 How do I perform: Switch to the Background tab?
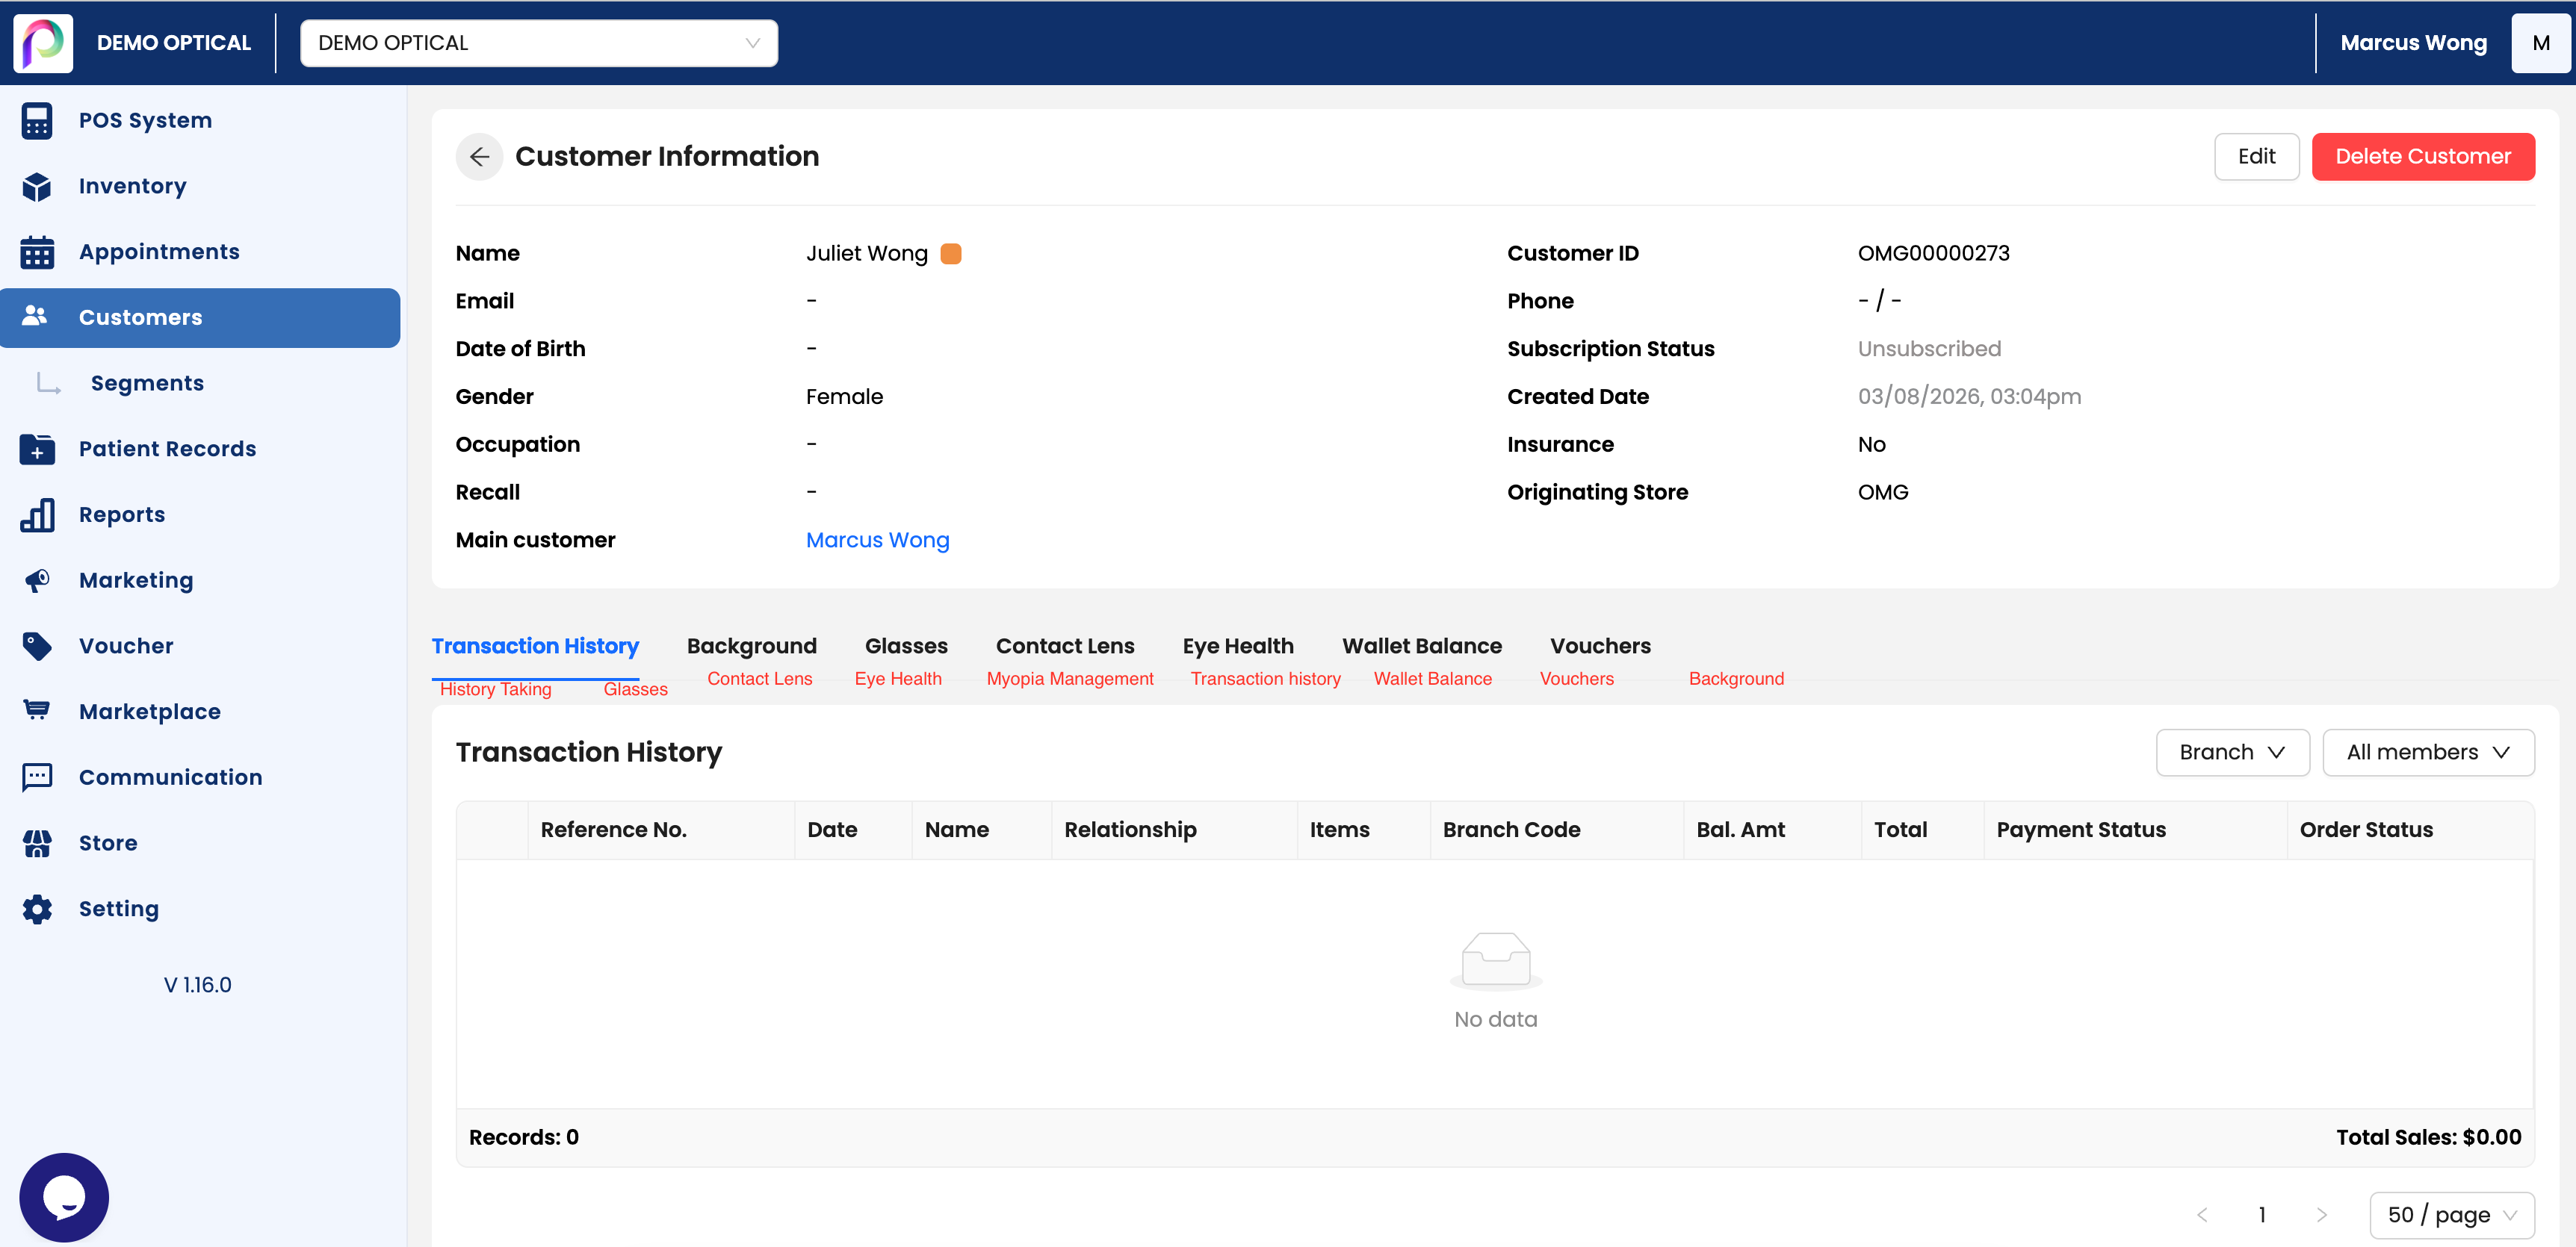point(752,647)
